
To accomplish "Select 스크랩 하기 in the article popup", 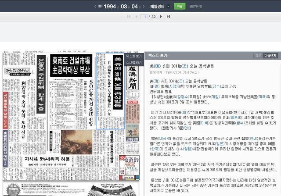I will 134,62.
